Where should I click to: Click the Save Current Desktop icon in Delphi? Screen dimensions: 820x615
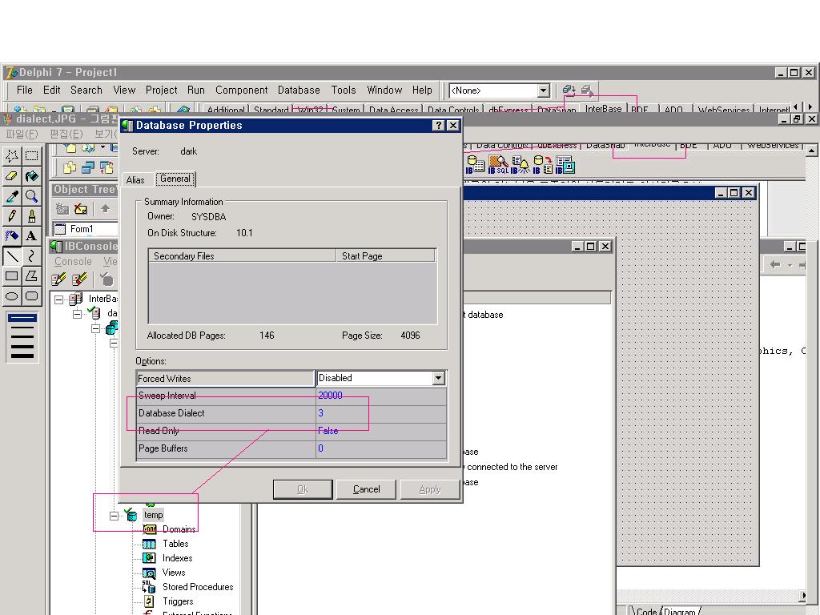click(x=569, y=90)
